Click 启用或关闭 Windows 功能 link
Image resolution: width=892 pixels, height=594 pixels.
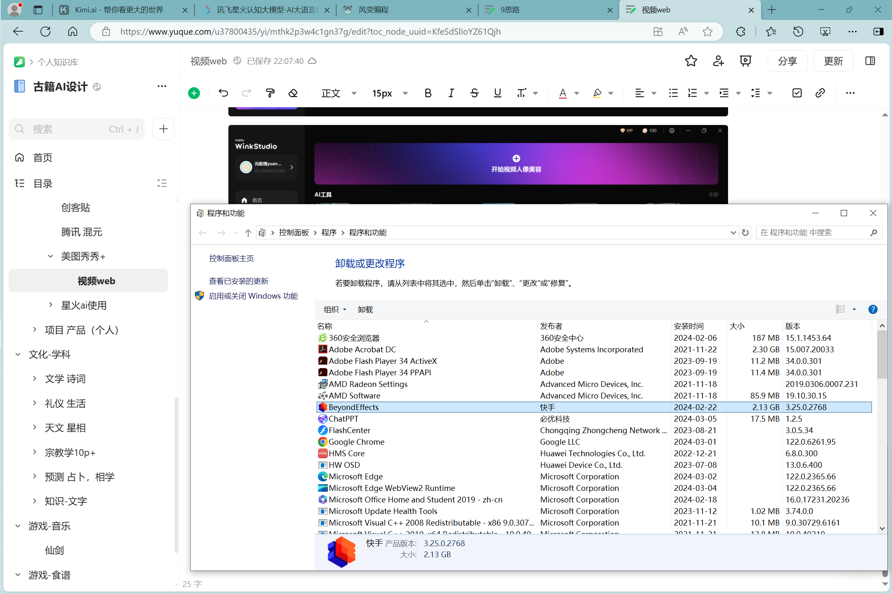pyautogui.click(x=253, y=296)
